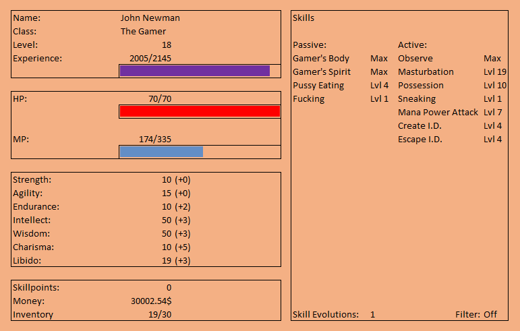520x331 pixels.
Task: Click the Charisma stat label
Action: coord(34,247)
